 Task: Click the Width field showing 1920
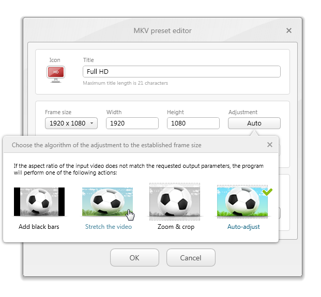coord(132,123)
